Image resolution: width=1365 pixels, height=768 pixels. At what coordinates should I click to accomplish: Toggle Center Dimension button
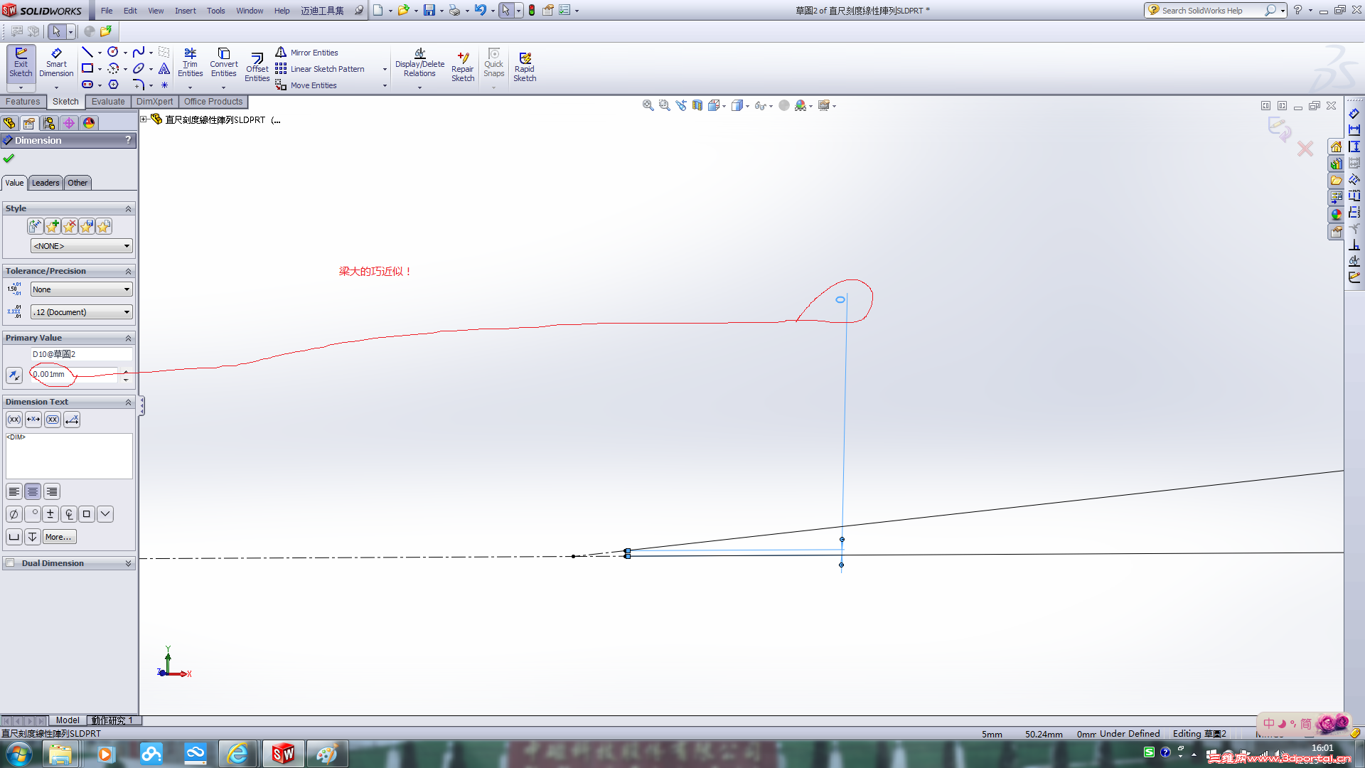pyautogui.click(x=33, y=420)
